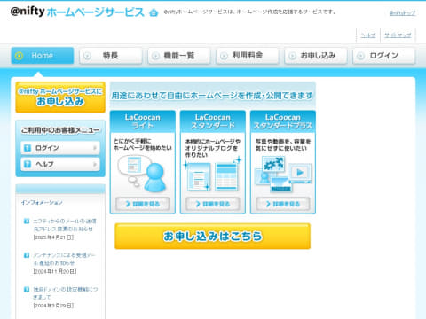Click 詳細を見る under LaCoocan スタンダードプラス

(283, 204)
